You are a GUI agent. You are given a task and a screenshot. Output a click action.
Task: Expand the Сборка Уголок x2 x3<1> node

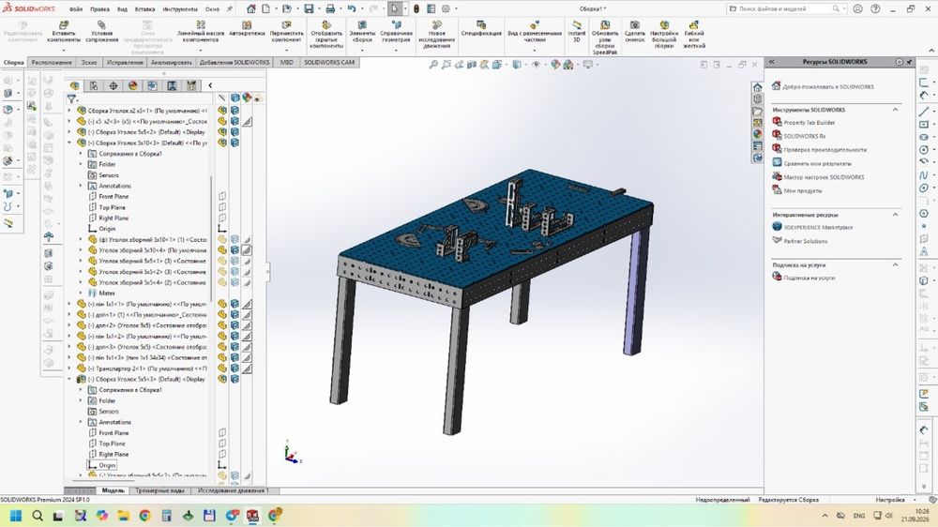click(69, 111)
